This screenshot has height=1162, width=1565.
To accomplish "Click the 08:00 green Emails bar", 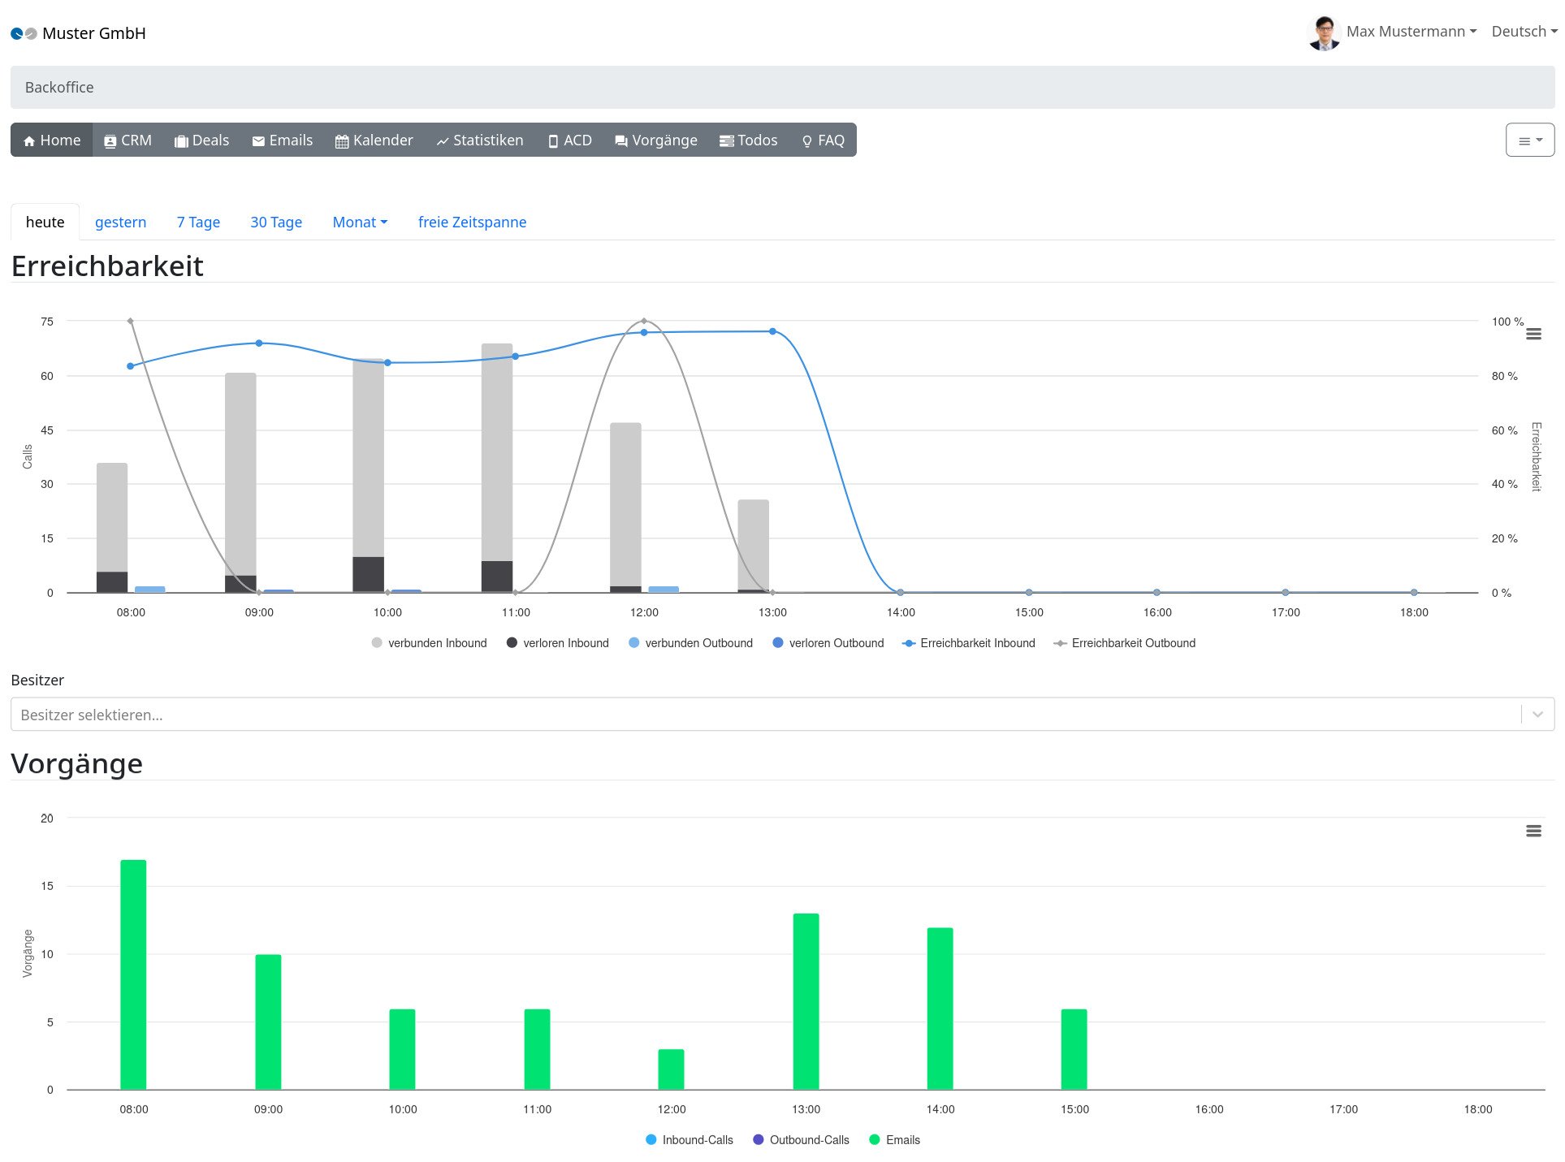I will [133, 974].
